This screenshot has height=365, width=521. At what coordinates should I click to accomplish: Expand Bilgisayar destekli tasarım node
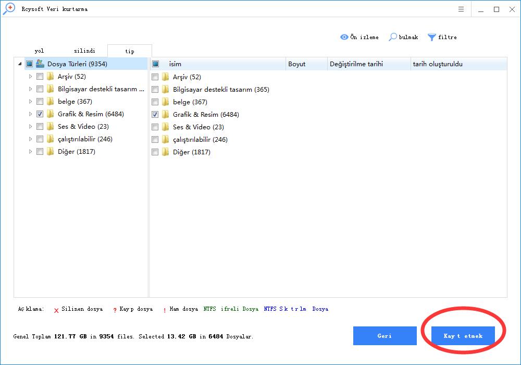(x=30, y=89)
